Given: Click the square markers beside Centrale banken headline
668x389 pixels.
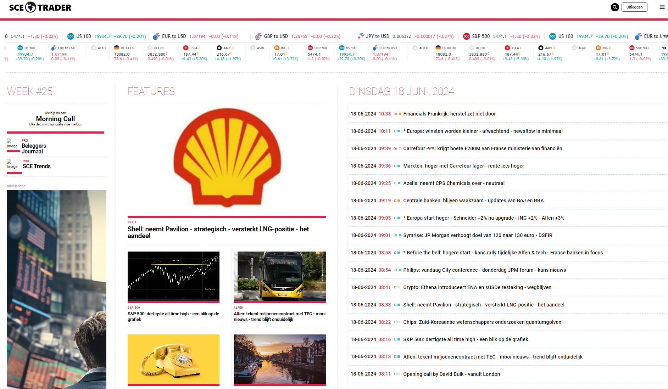Looking at the screenshot, I should click(x=397, y=201).
